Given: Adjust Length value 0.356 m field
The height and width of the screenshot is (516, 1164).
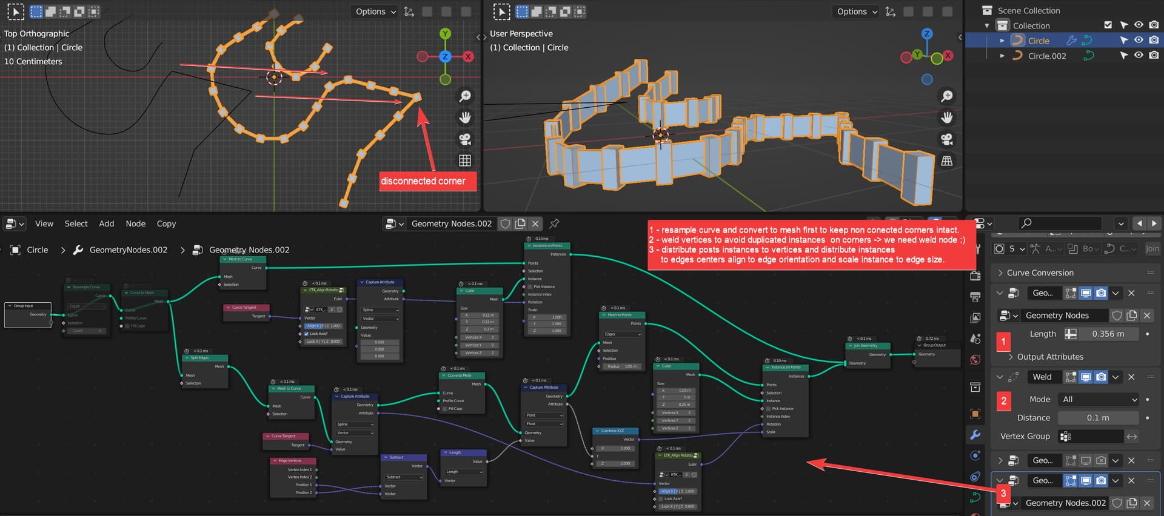Looking at the screenshot, I should (x=1108, y=334).
